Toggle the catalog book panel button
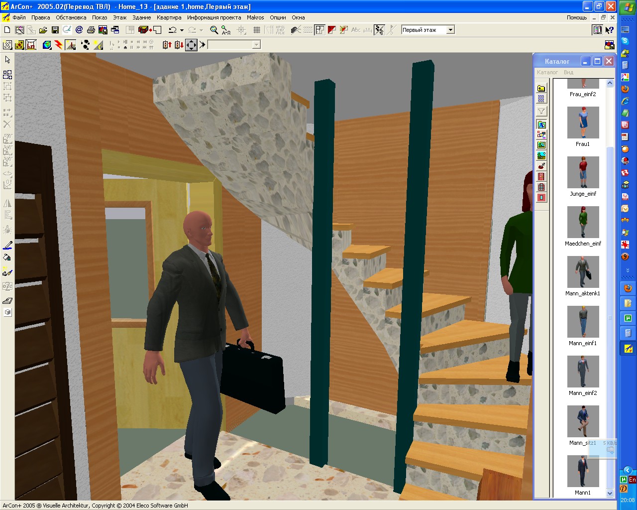Viewport: 637px width, 510px height. [597, 30]
